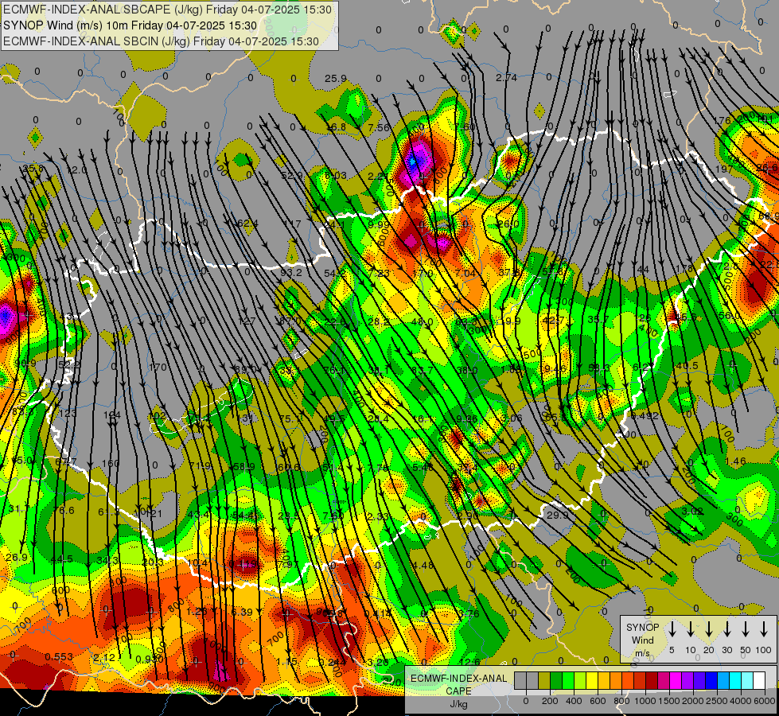Click the CAPE label in the color legend
The width and height of the screenshot is (779, 716).
tap(458, 691)
